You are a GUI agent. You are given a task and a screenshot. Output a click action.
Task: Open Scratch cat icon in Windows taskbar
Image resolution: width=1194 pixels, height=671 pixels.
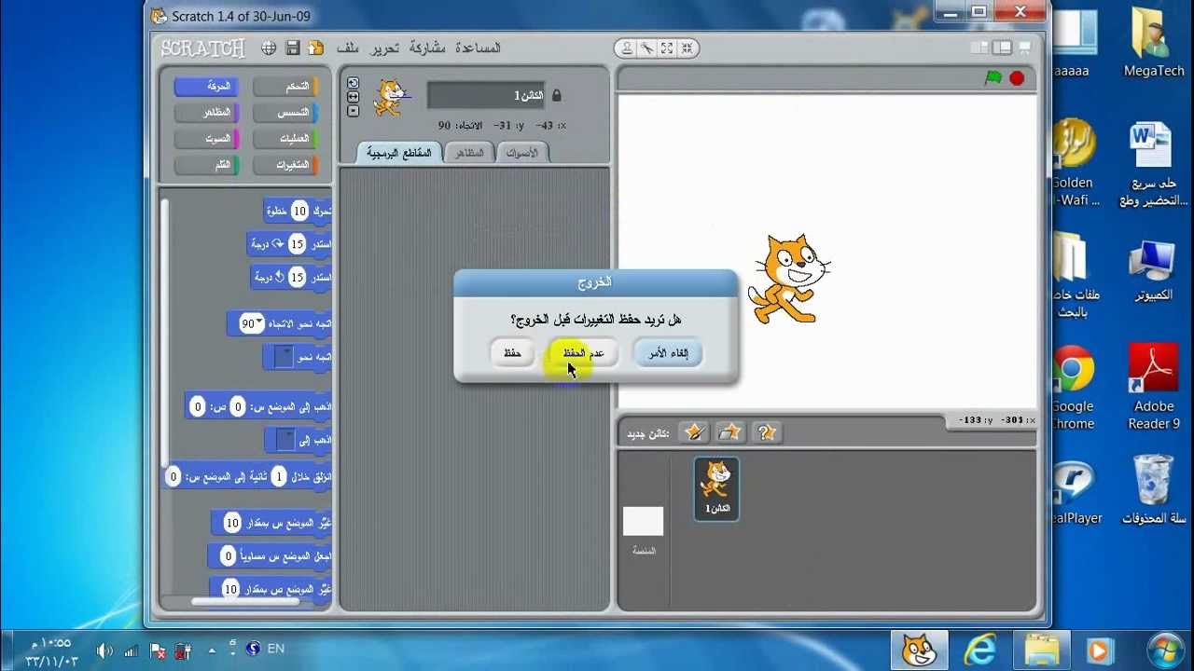click(919, 649)
